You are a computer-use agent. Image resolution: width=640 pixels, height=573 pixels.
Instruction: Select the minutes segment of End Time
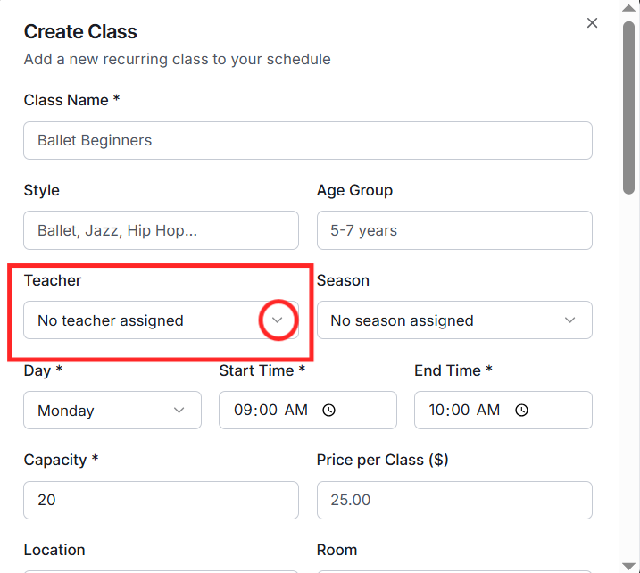point(462,411)
